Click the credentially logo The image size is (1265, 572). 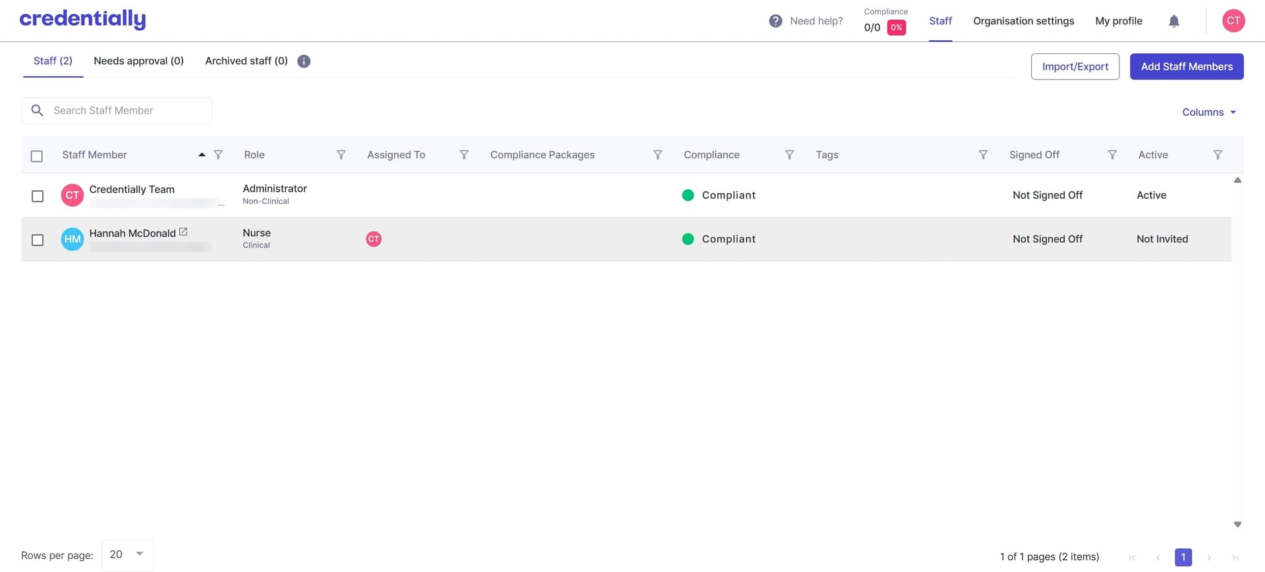[x=82, y=20]
